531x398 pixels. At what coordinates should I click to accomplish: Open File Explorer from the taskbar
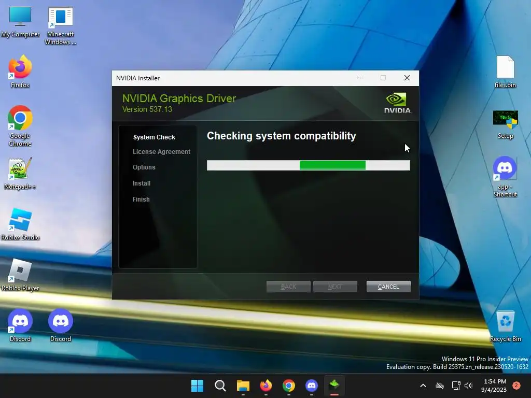[x=243, y=386]
